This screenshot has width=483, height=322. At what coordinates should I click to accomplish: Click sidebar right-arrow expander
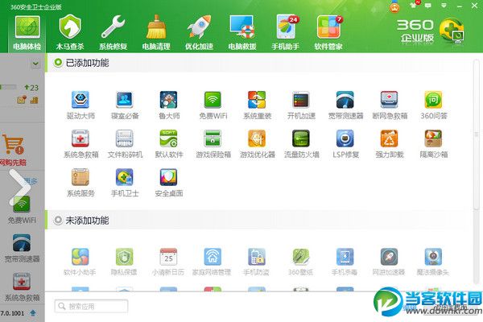[x=19, y=188]
